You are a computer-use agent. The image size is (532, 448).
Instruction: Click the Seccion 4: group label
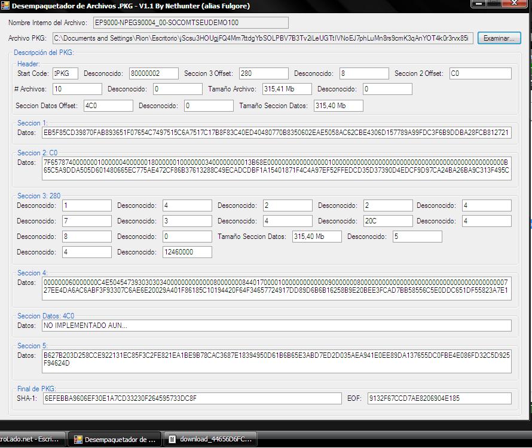tap(32, 272)
